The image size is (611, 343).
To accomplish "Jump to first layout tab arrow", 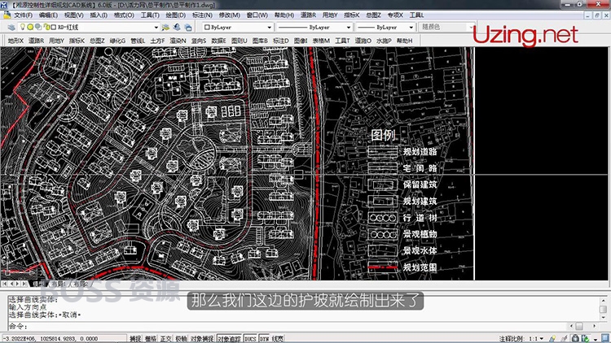I will point(5,284).
